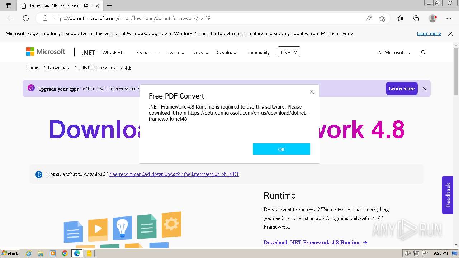Close the Free PDF Convert dialog
The height and width of the screenshot is (258, 459).
pos(312,92)
